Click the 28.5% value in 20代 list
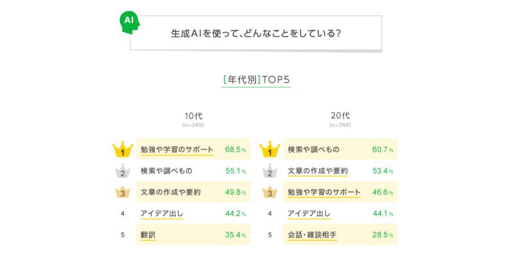The image size is (512, 266). (383, 235)
